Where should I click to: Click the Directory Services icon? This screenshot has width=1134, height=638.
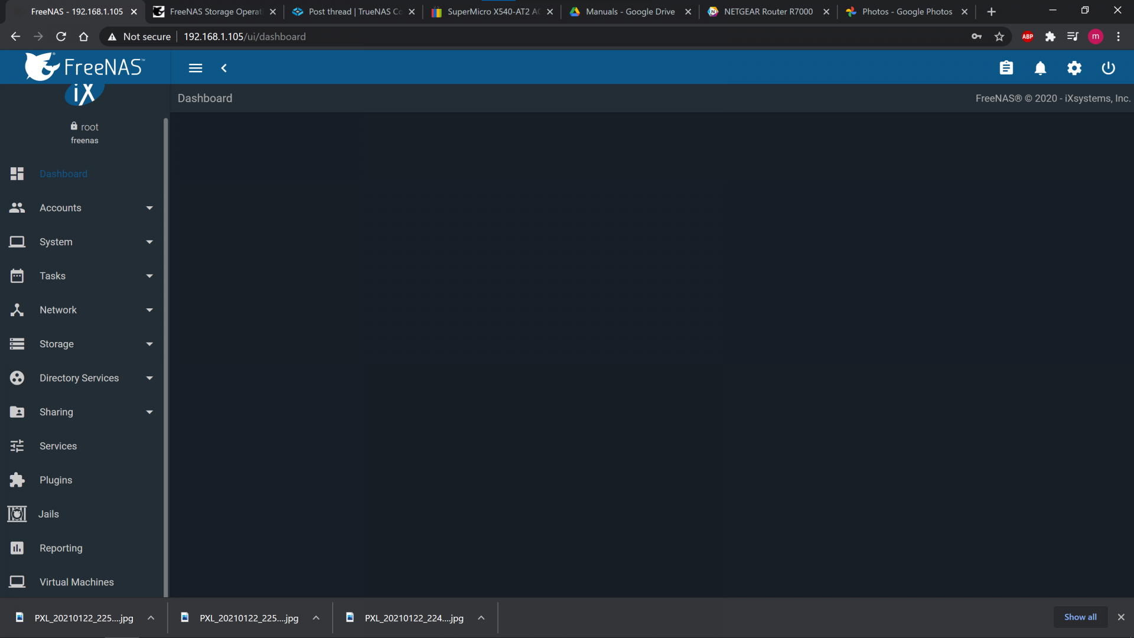(x=17, y=378)
